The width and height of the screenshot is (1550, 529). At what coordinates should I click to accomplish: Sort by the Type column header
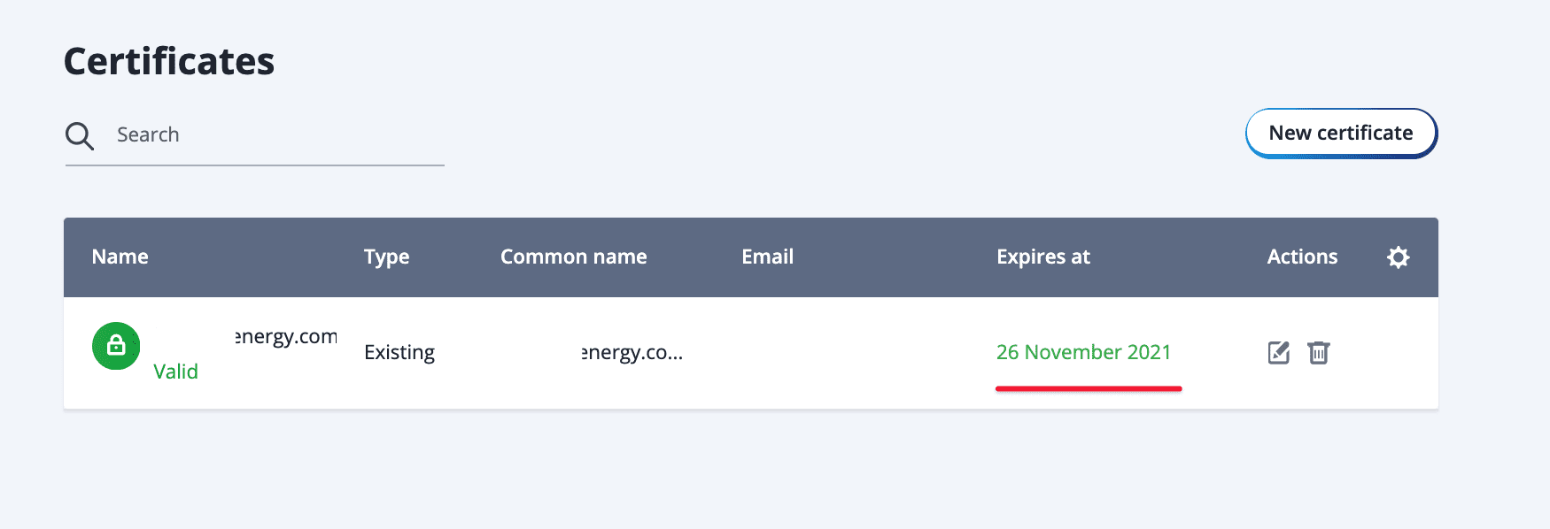[x=387, y=257]
